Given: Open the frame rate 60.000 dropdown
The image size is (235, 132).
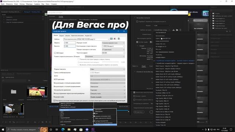Looking at the screenshot, I should (x=113, y=53).
